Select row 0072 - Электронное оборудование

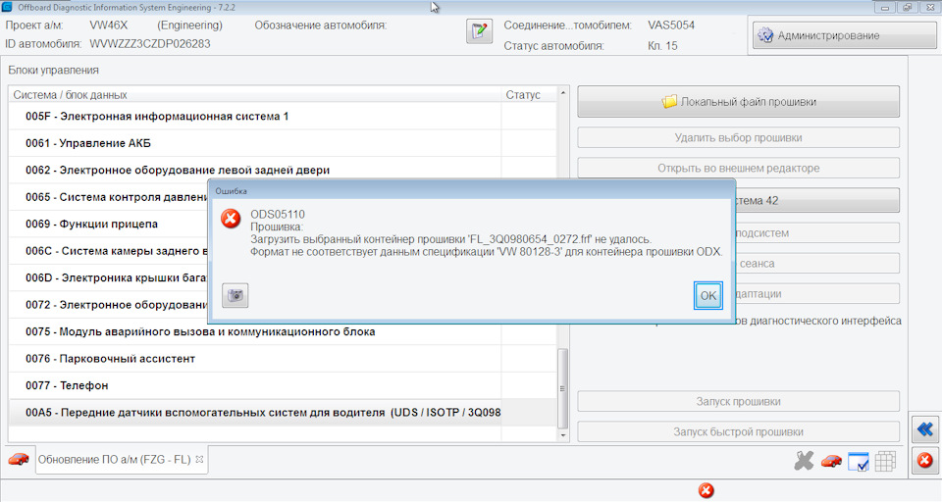108,305
